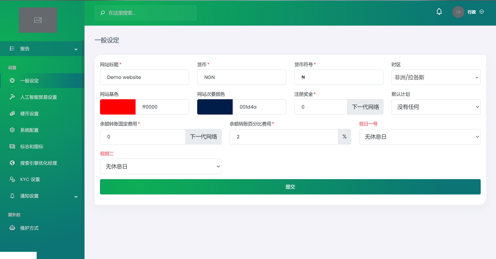496x259 pixels.
Task: Select 一般设定 in the sidebar
Action: click(x=29, y=81)
